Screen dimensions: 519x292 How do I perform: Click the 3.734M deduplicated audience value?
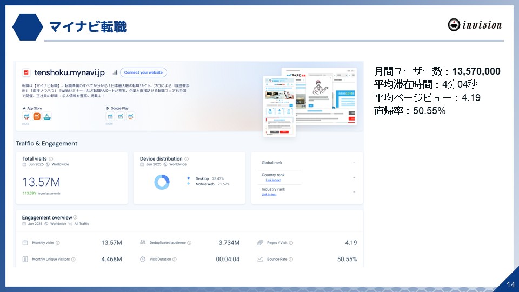(229, 243)
